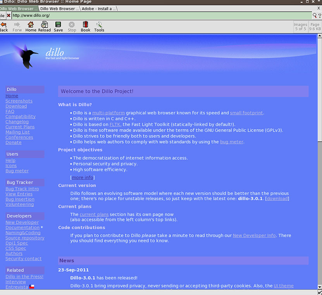Open the New Developer sidebar link
This screenshot has width=322, height=295.
[x=22, y=222]
